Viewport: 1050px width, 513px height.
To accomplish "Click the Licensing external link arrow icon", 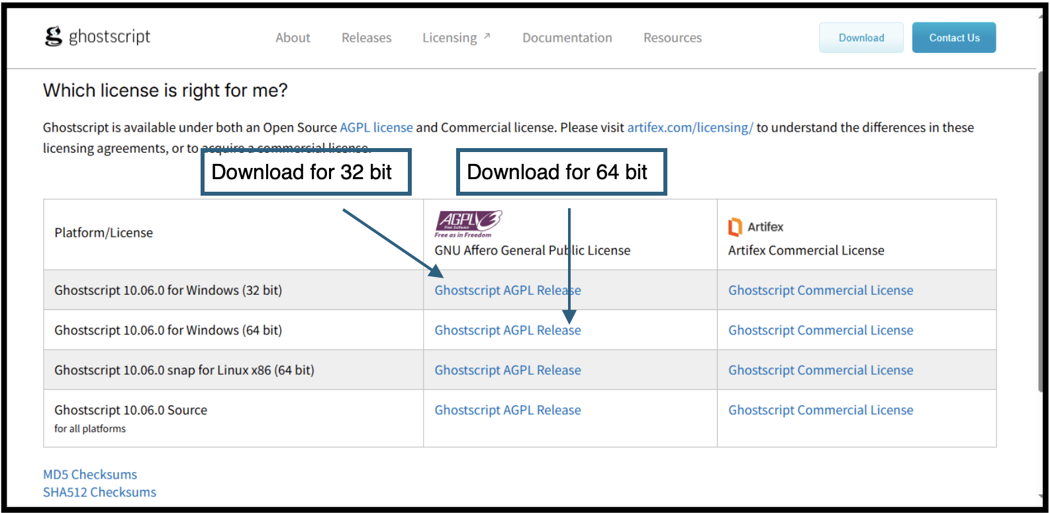I will click(487, 36).
